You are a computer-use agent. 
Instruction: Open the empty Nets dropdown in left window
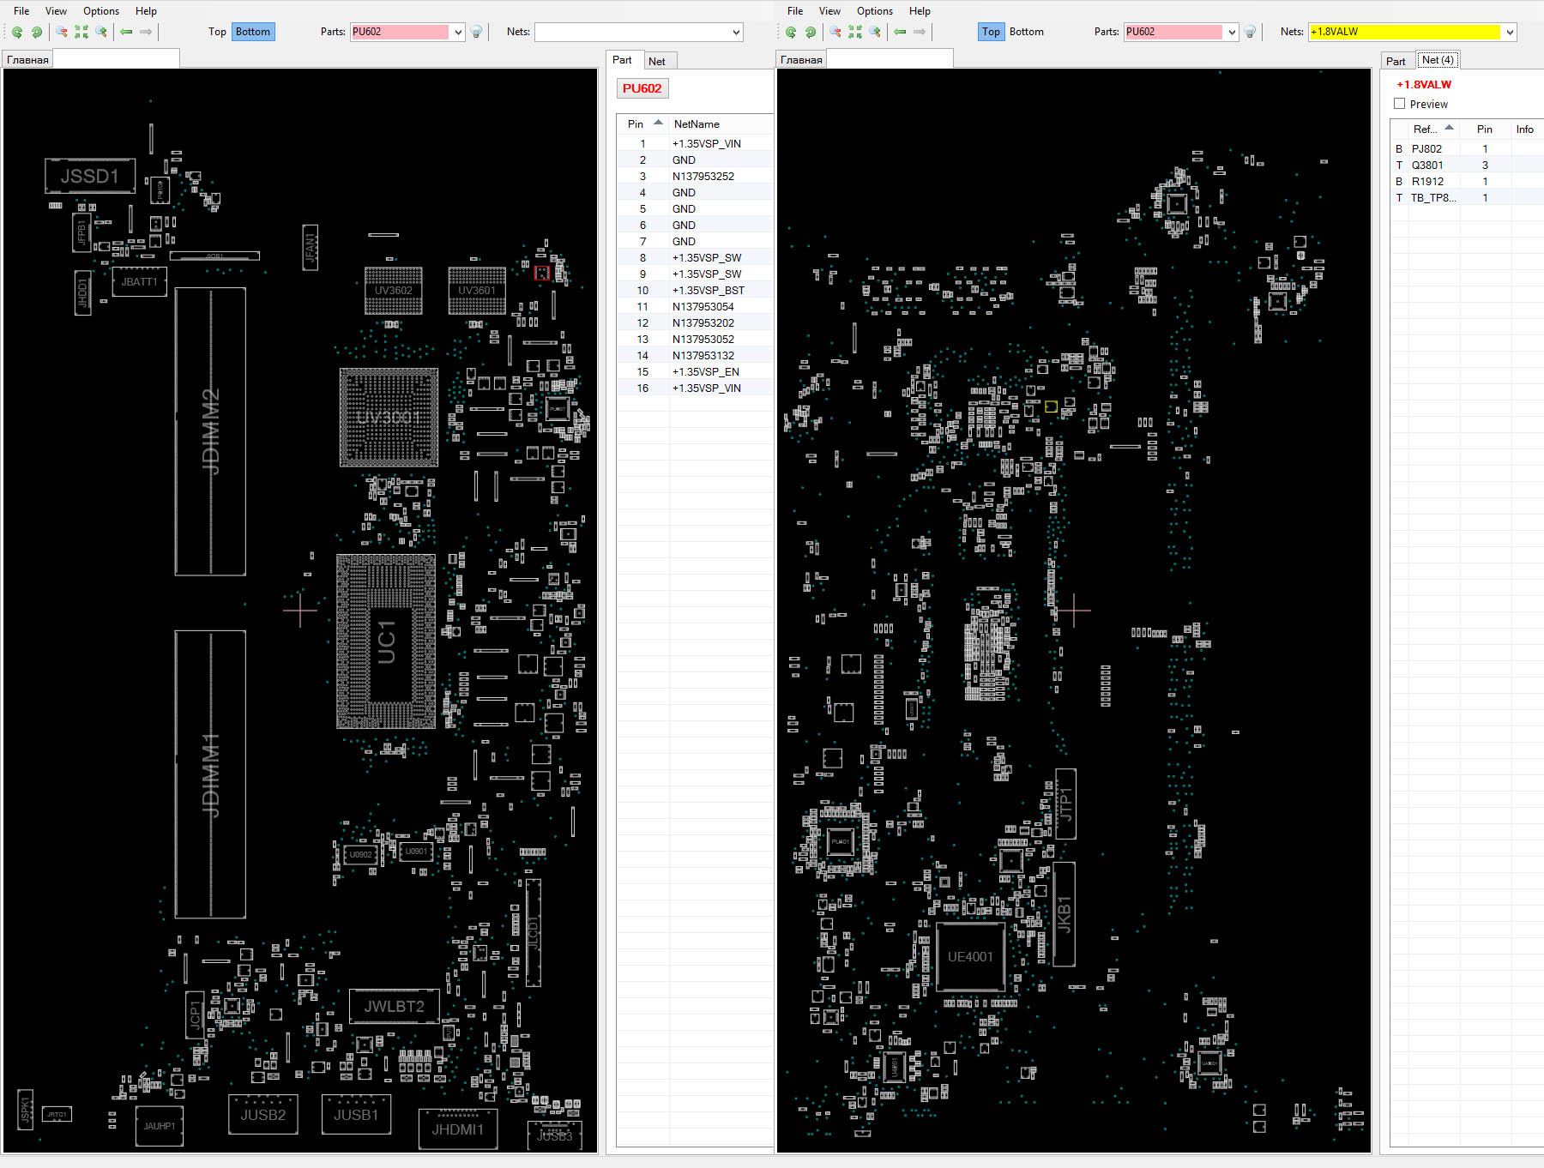[736, 33]
